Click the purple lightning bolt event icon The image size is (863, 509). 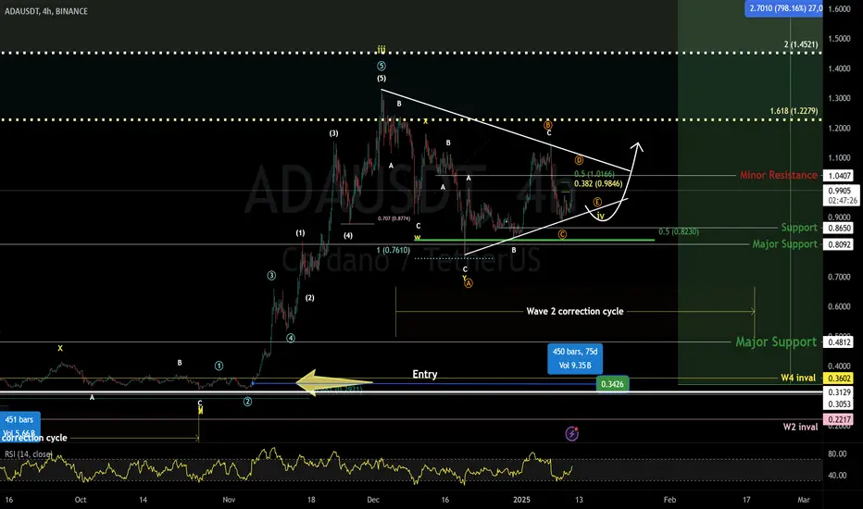(x=572, y=434)
